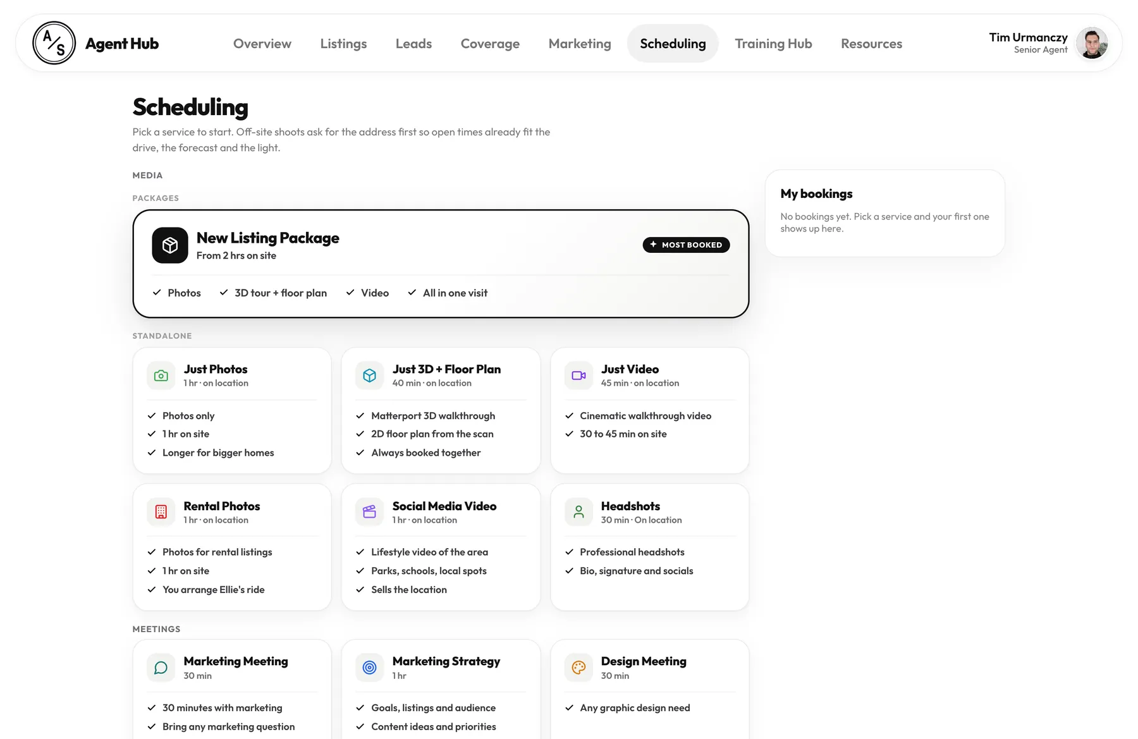The width and height of the screenshot is (1138, 739).
Task: Select the Design Meeting title
Action: point(644,661)
